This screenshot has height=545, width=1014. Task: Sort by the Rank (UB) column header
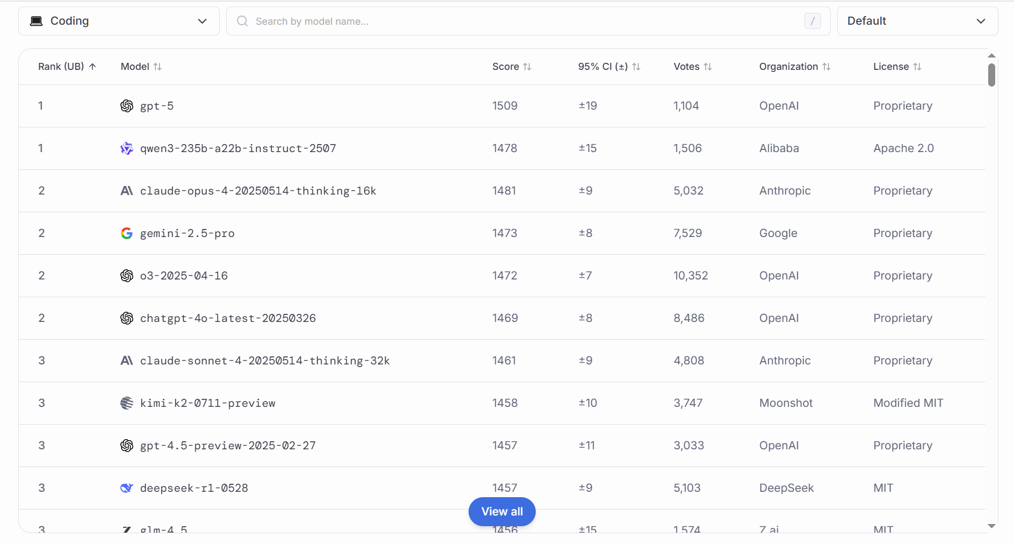point(67,67)
